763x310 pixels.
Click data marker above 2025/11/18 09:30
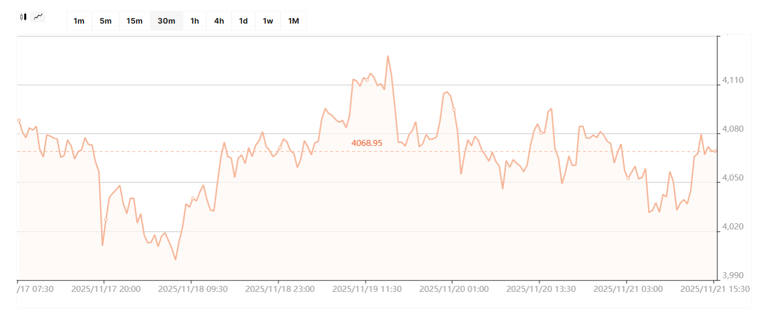tap(193, 198)
